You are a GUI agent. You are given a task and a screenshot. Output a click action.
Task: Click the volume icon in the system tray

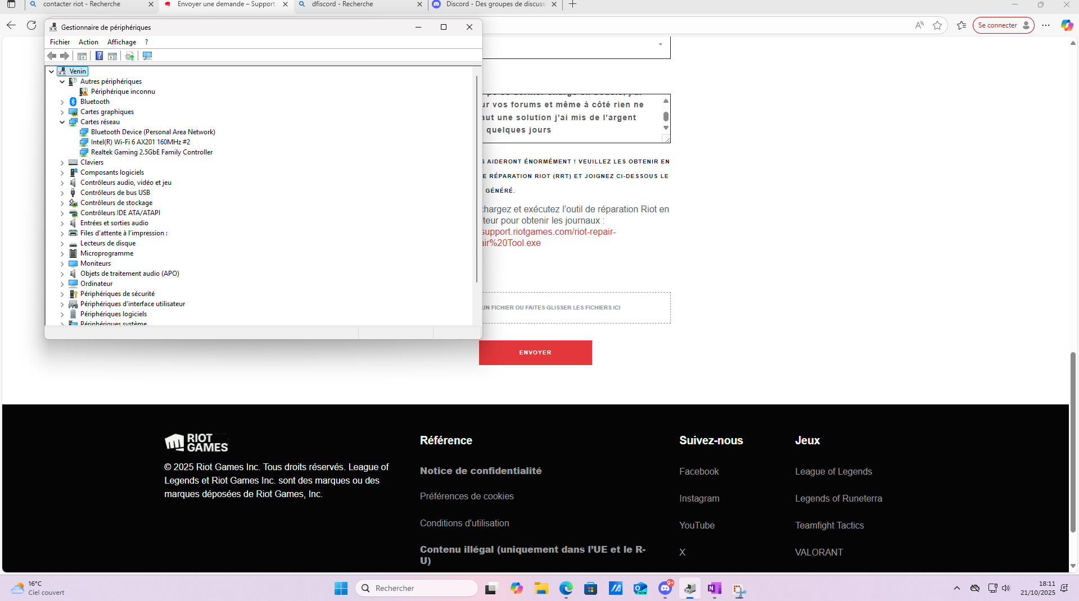point(1006,588)
